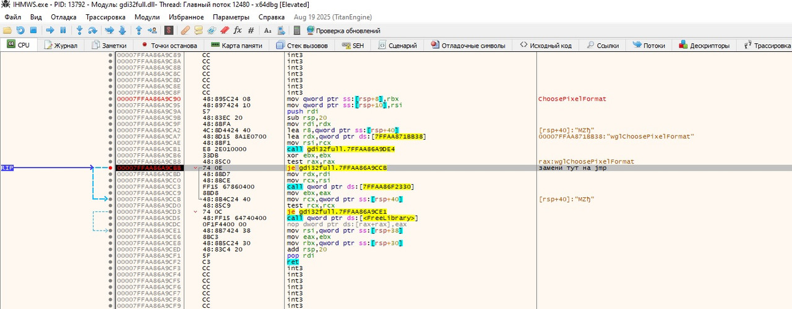This screenshot has height=309, width=792.
Task: Open the Patches bandage icon
Action: click(x=186, y=30)
